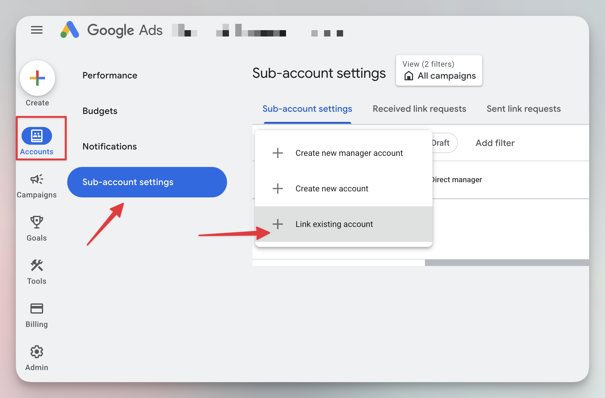The width and height of the screenshot is (605, 398).
Task: Select Notifications in the side menu
Action: (x=110, y=147)
